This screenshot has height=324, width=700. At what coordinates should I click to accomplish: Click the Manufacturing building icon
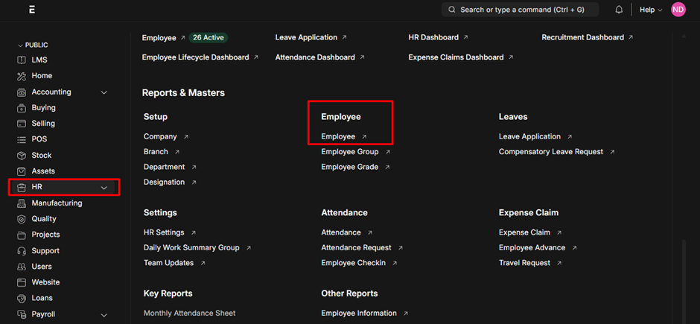22,203
